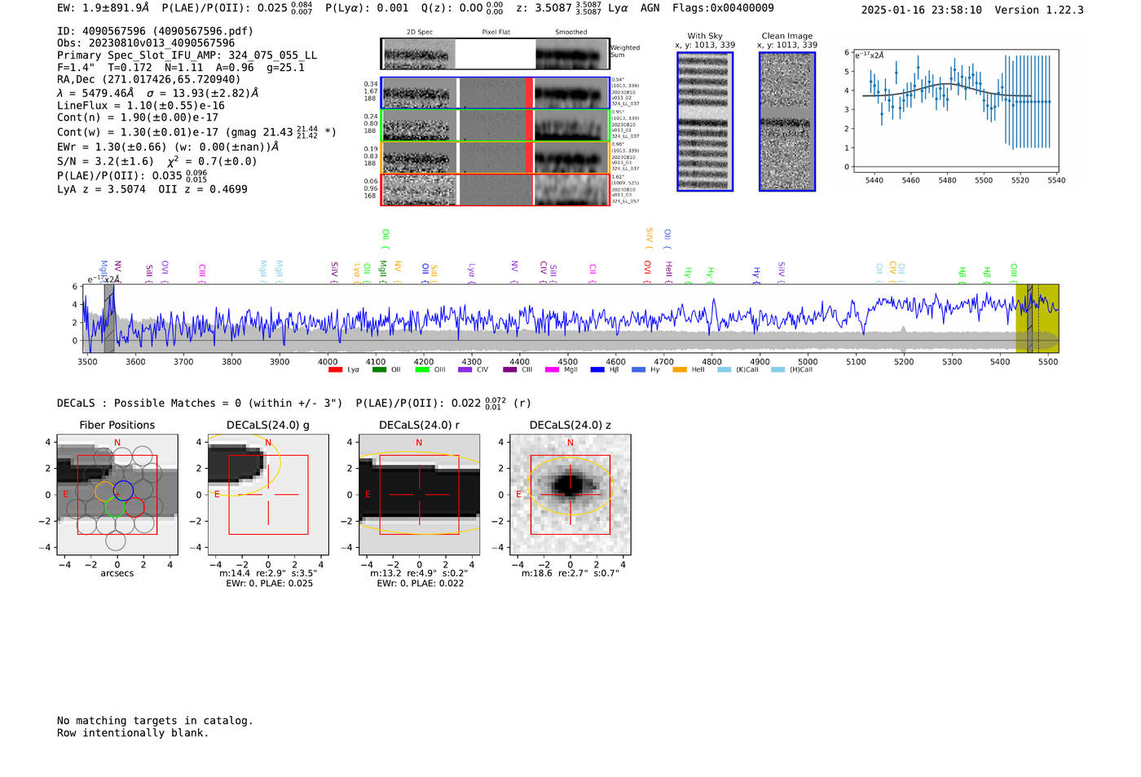Viewport: 1141px width, 777px height.
Task: Click the (H)CaII legend swatch
Action: click(x=778, y=370)
